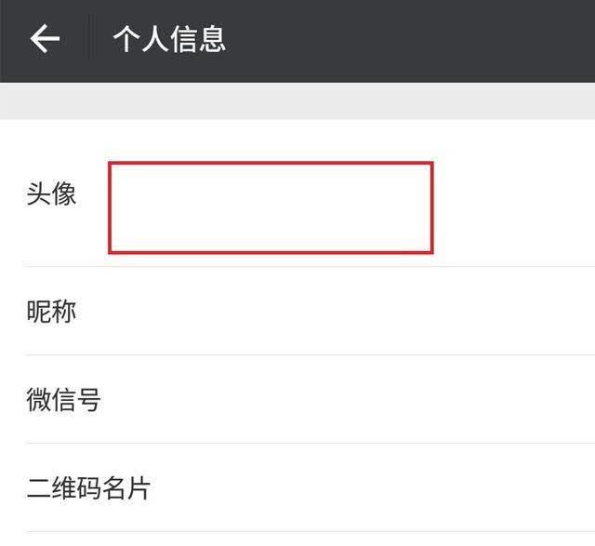Click the 昵称 label
Image resolution: width=595 pixels, height=546 pixels.
tap(51, 312)
